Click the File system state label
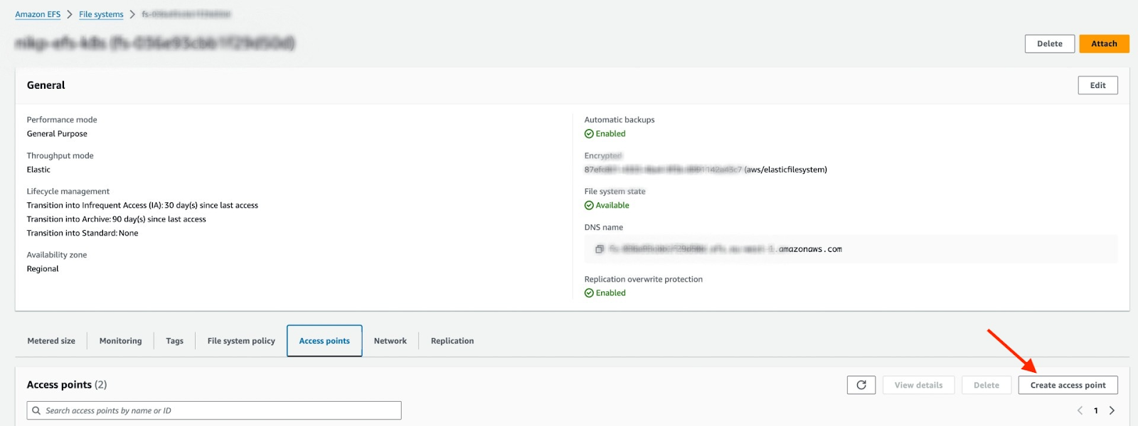The width and height of the screenshot is (1138, 426). [615, 192]
